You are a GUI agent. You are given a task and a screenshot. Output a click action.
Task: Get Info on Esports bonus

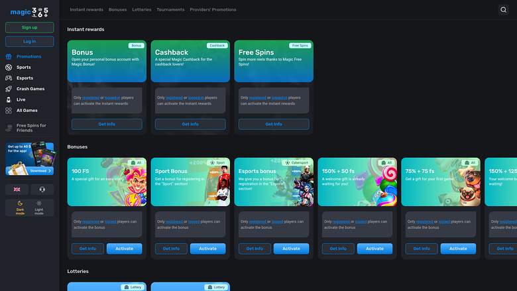pos(255,249)
